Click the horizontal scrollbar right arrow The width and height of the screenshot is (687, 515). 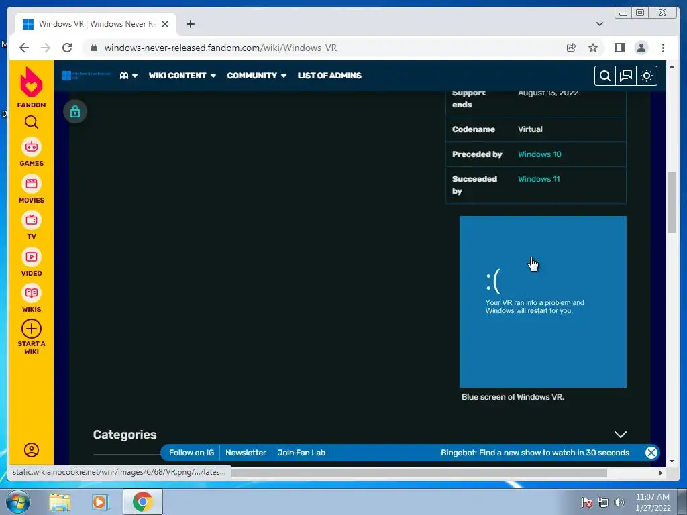(x=661, y=473)
